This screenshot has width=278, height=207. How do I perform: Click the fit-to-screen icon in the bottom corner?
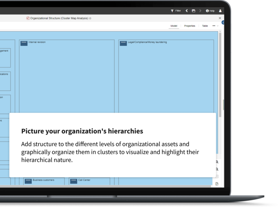point(217,183)
